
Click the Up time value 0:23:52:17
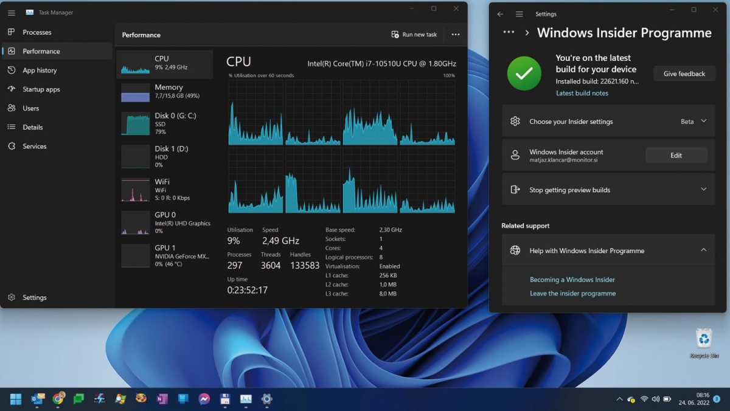click(x=248, y=290)
